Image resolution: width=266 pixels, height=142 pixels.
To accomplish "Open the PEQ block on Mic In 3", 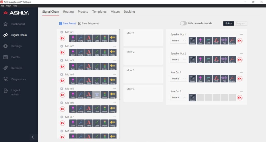I will [89, 66].
